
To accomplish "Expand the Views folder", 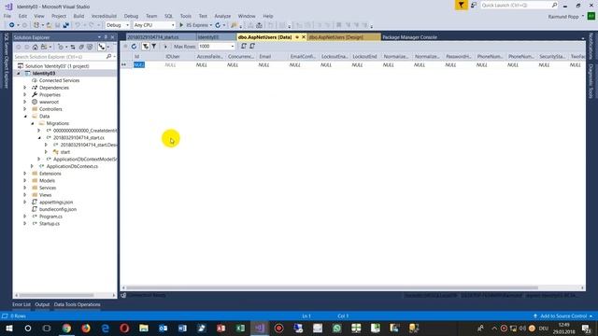I will (25, 195).
